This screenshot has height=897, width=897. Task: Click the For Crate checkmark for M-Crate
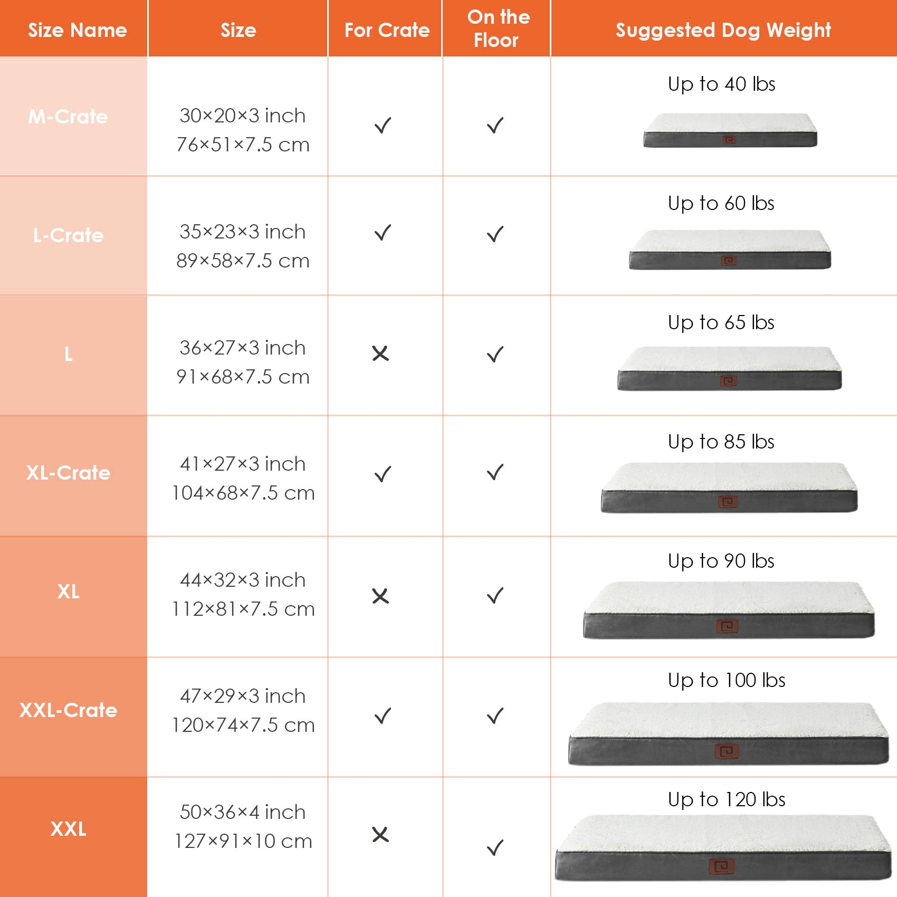[x=383, y=126]
